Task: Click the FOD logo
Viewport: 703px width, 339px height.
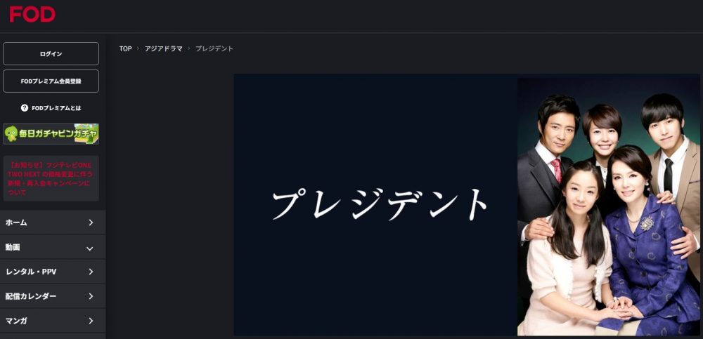Action: (x=32, y=14)
